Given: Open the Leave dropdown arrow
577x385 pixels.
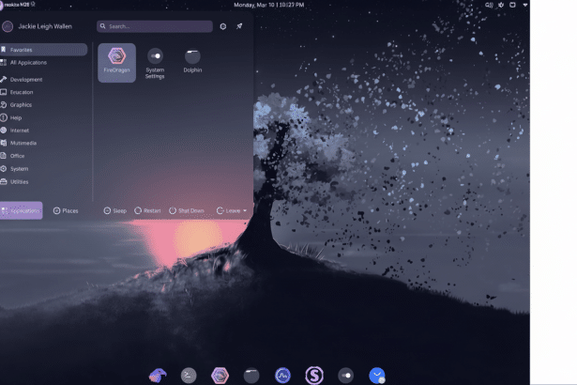Looking at the screenshot, I should click(245, 210).
